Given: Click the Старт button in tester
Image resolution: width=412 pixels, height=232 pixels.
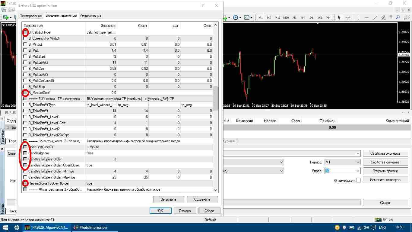Looking at the screenshot, I should pos(385,203).
